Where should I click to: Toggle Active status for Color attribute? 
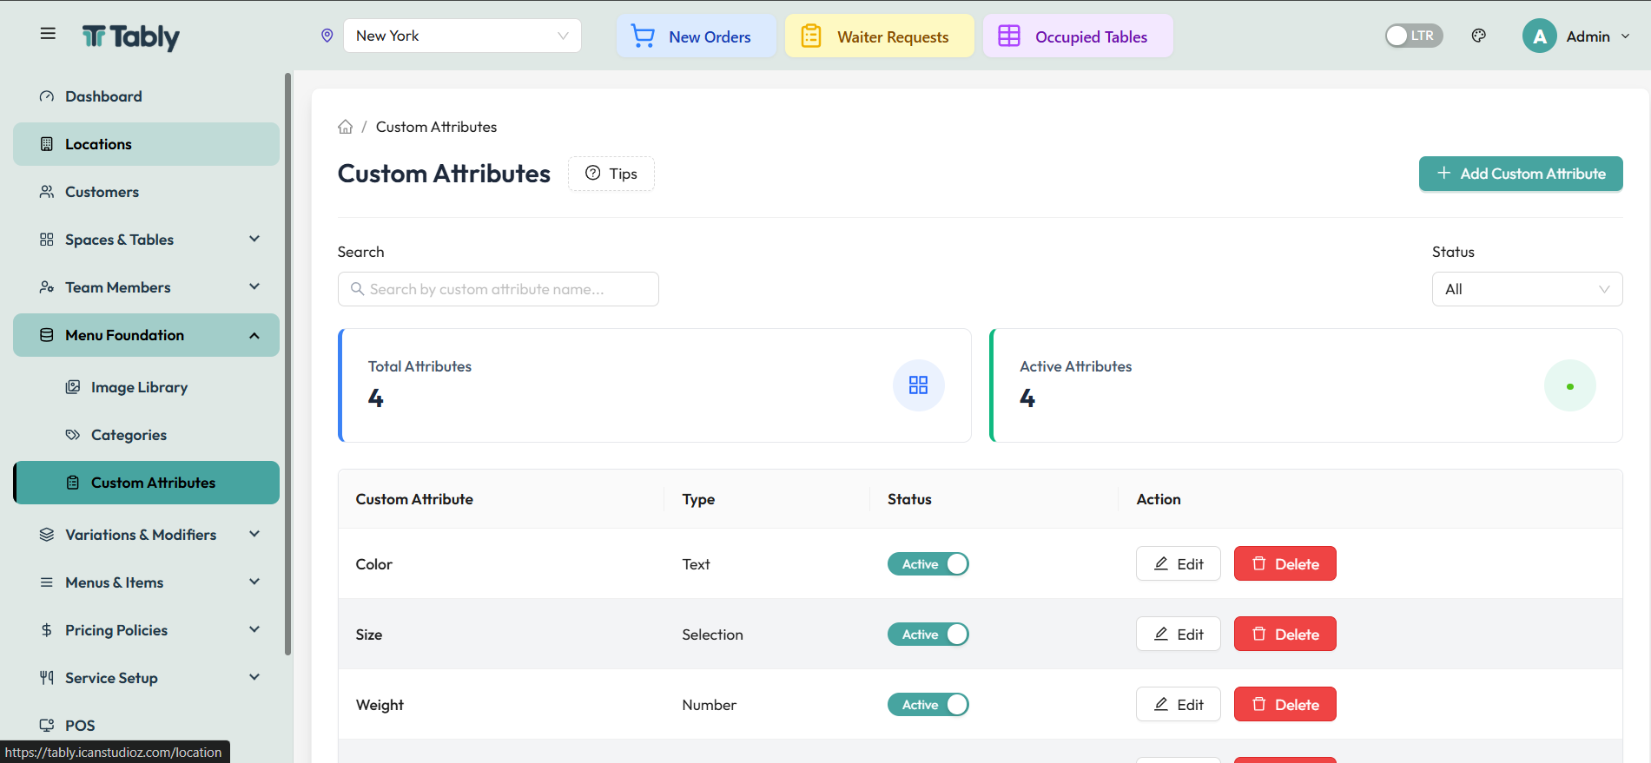pyautogui.click(x=928, y=564)
